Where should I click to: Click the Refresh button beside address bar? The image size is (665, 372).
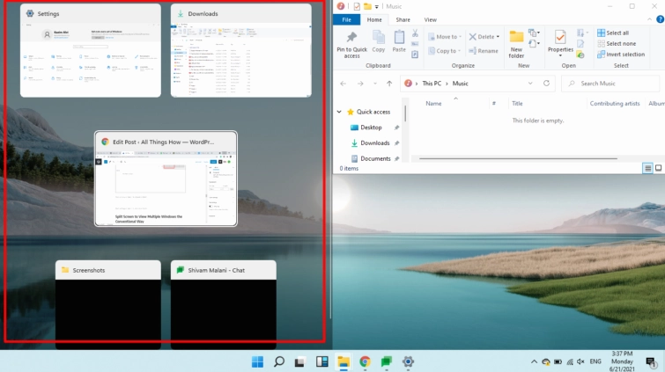[546, 84]
